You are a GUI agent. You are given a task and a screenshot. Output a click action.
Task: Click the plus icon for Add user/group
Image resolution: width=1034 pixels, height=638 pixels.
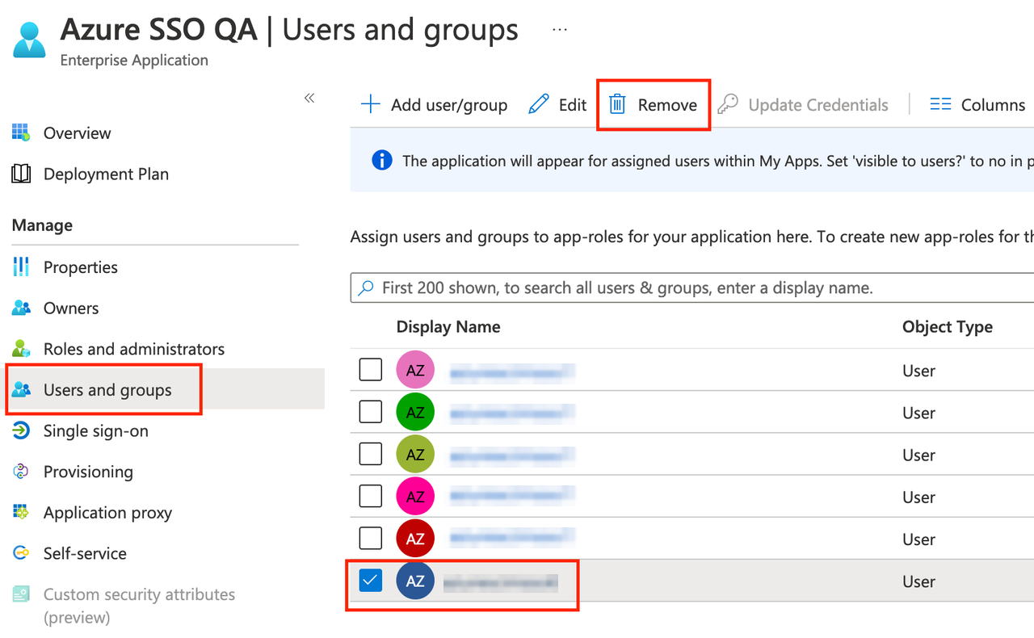(370, 104)
